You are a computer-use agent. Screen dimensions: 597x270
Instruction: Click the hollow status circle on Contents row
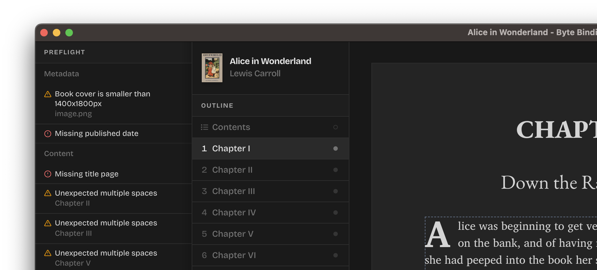click(336, 127)
